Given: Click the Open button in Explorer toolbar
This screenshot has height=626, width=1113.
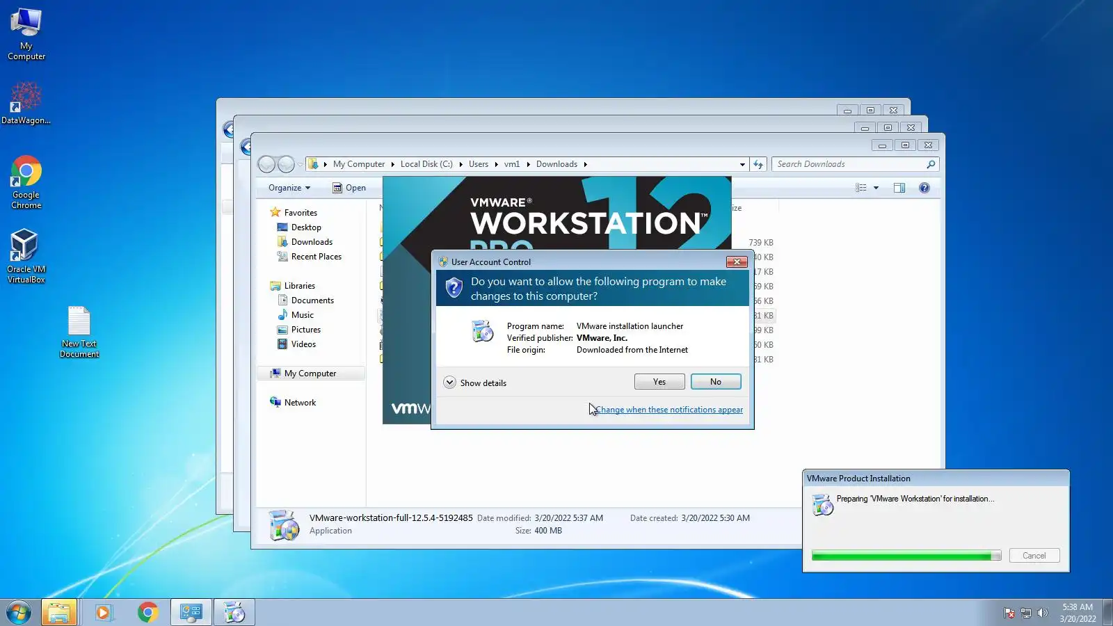Looking at the screenshot, I should tap(349, 188).
